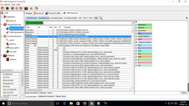
Task: Click the SpaceToken yellow color swatch
Action: click(x=145, y=31)
